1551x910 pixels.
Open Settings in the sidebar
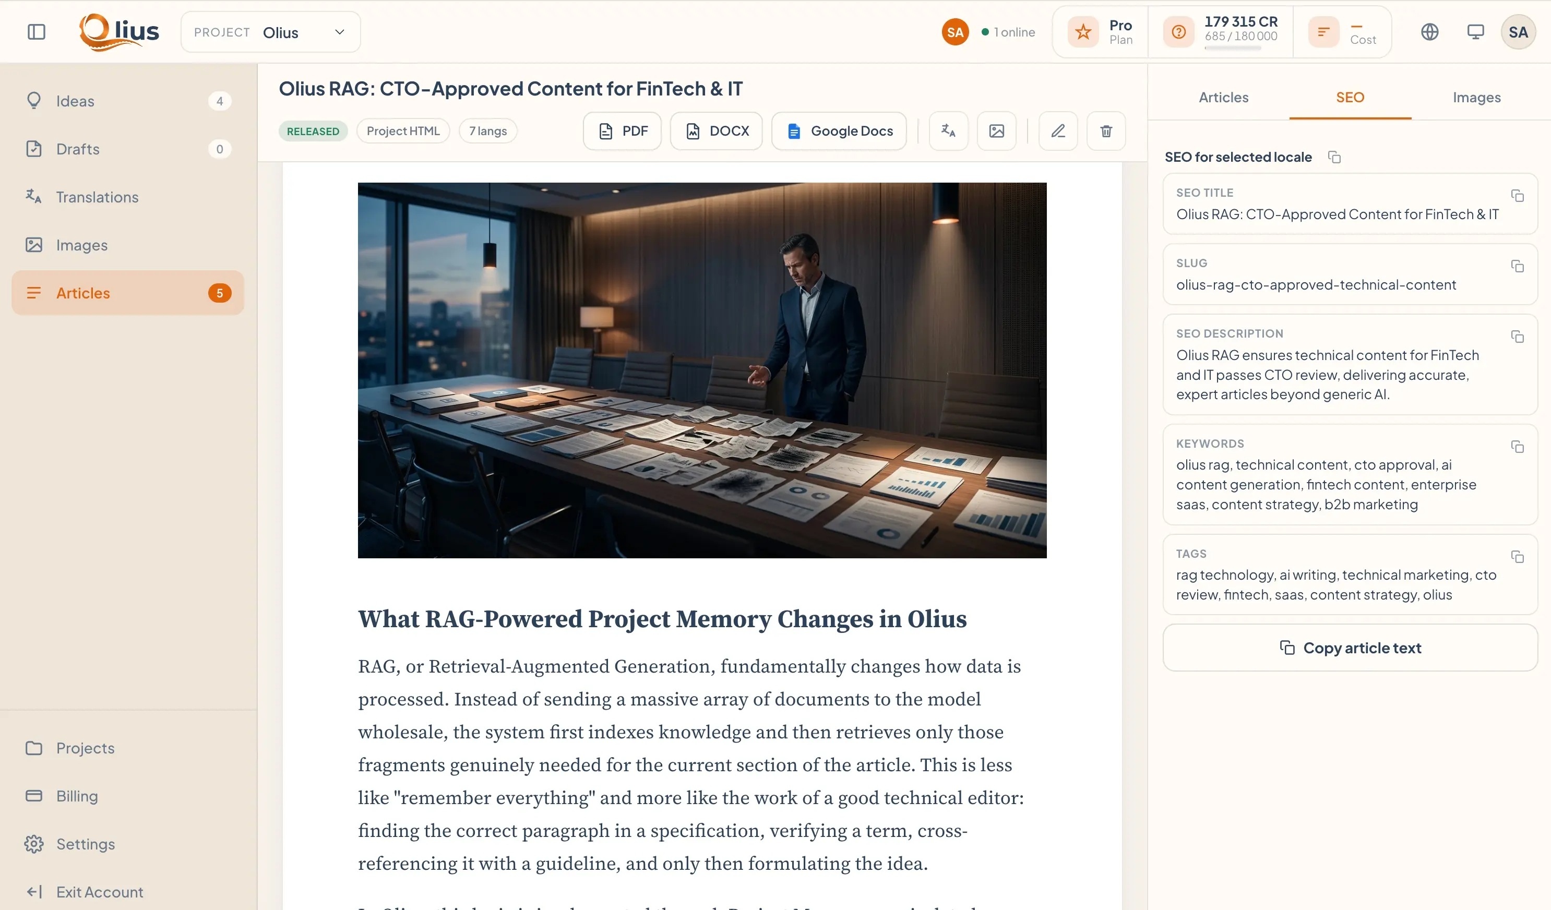point(128,844)
